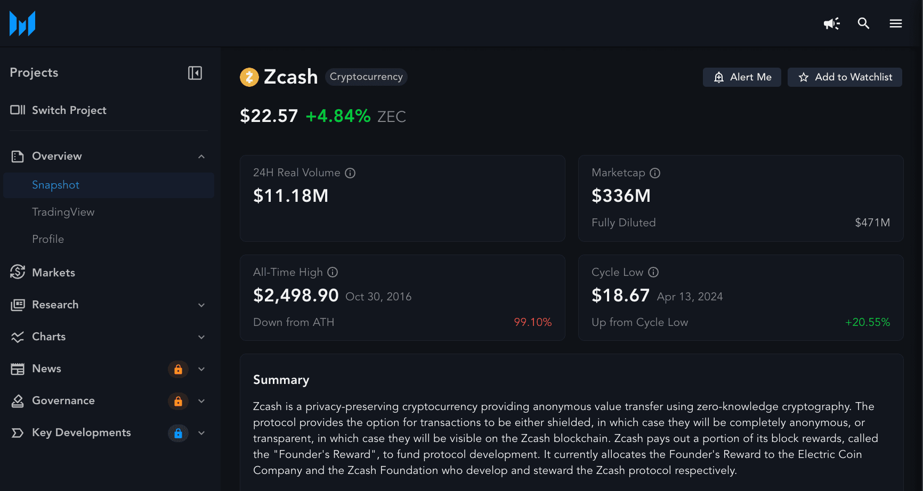Image resolution: width=923 pixels, height=491 pixels.
Task: Click the All-Time High info icon
Action: pos(333,272)
